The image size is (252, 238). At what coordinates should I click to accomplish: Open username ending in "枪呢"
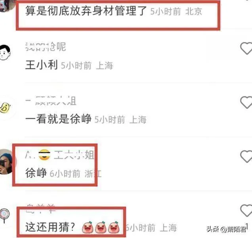[x=46, y=47]
